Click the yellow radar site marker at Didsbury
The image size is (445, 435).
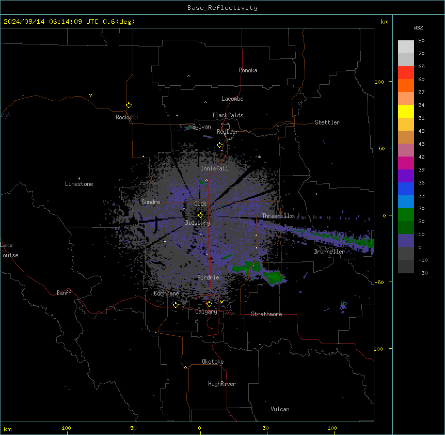coord(200,215)
